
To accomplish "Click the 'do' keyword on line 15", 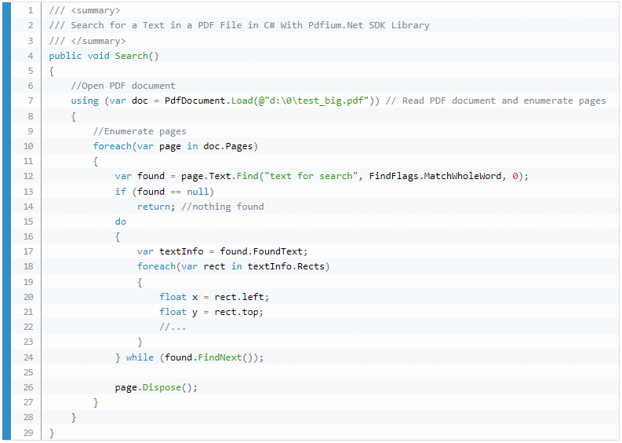I will point(121,222).
